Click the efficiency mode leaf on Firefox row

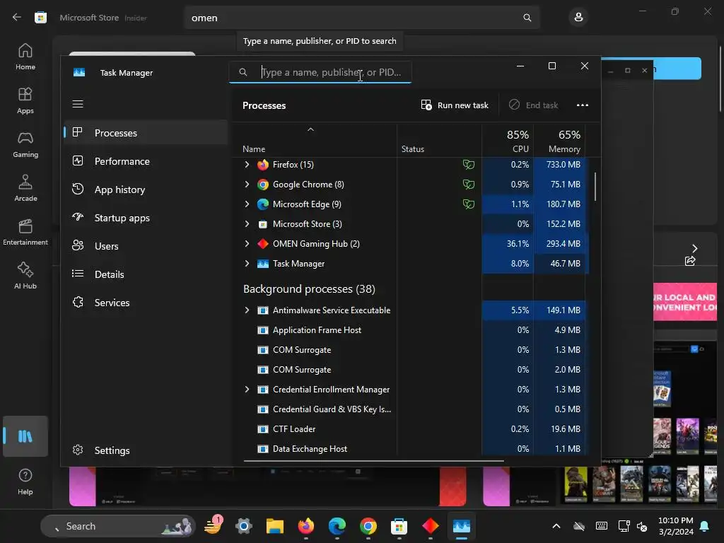pos(469,164)
